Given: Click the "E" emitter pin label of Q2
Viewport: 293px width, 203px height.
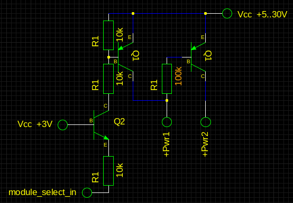Looking at the screenshot, I should [105, 145].
